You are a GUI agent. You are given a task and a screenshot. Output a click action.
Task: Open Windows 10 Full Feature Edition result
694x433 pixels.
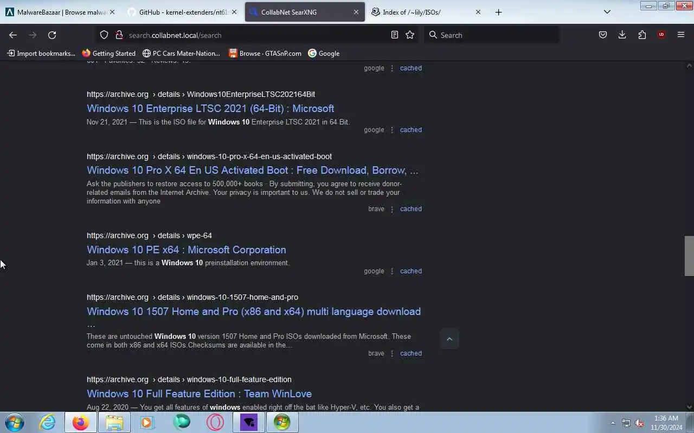(199, 393)
